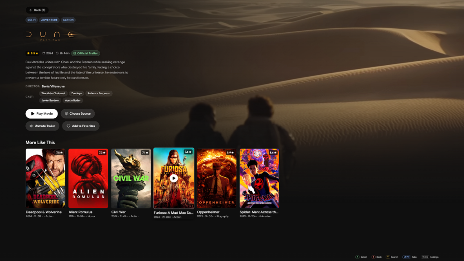The width and height of the screenshot is (464, 261).
Task: Go back using the Back (B) button
Action: coord(37,10)
